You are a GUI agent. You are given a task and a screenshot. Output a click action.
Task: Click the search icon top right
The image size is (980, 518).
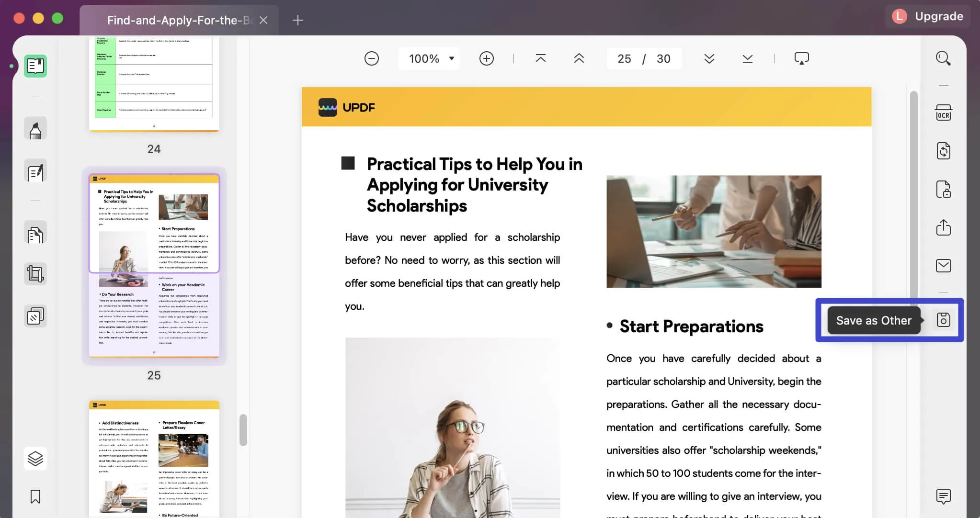(x=943, y=58)
